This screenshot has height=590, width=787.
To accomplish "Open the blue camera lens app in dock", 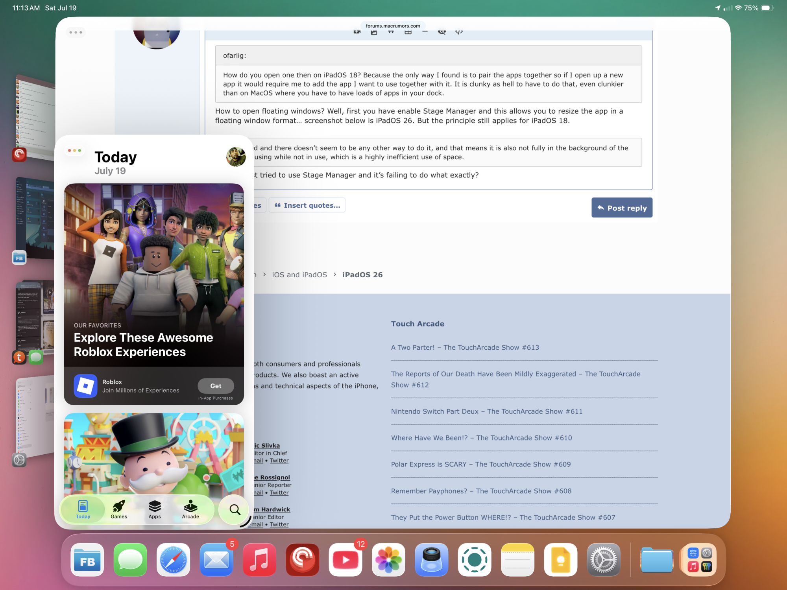I will tap(432, 560).
